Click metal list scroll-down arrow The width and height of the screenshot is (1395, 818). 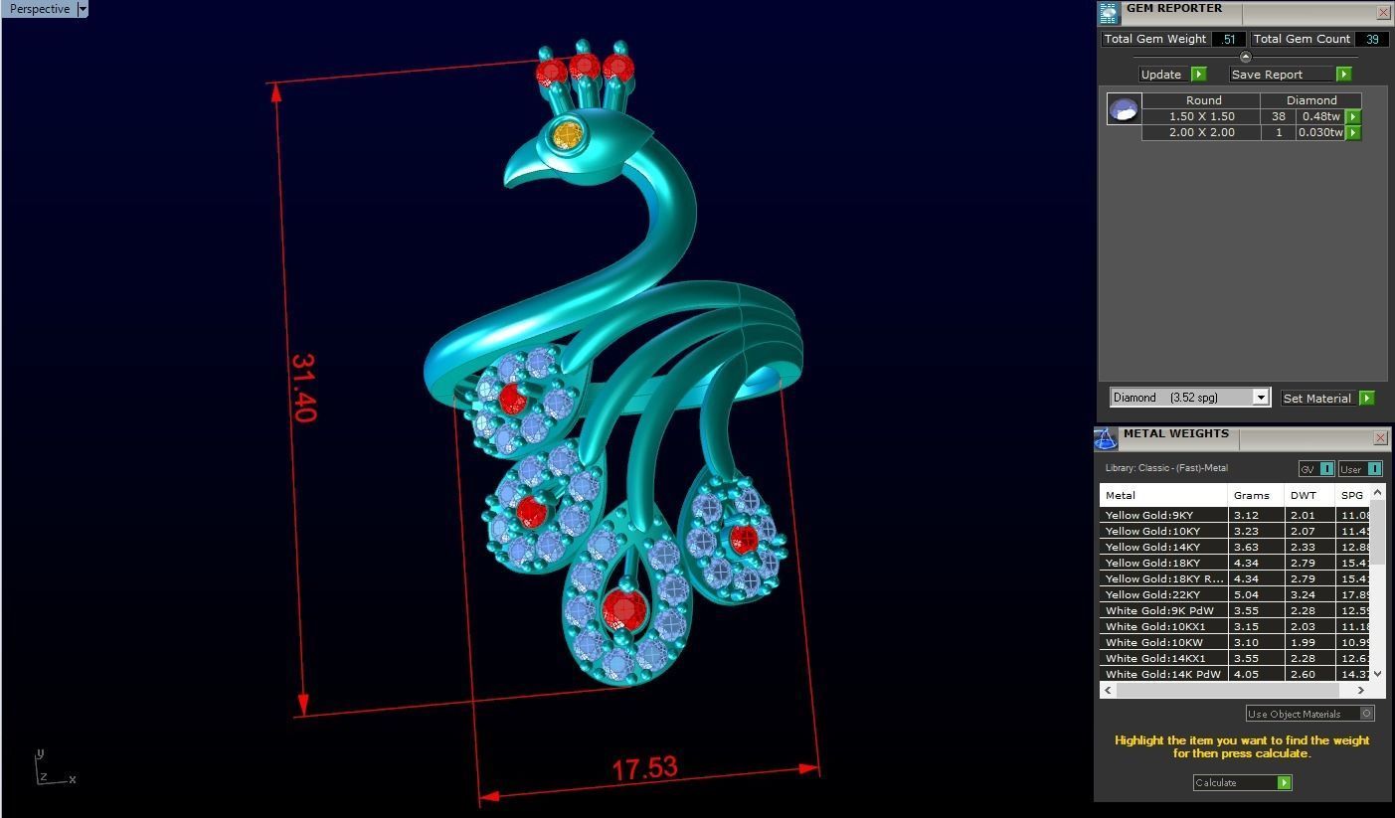click(x=1377, y=673)
